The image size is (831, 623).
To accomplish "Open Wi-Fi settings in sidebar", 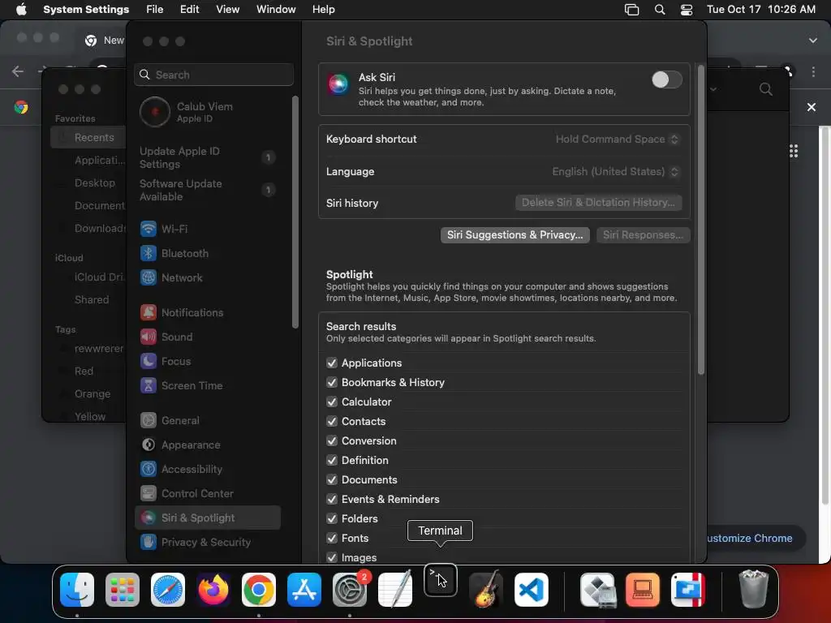I will (208, 229).
